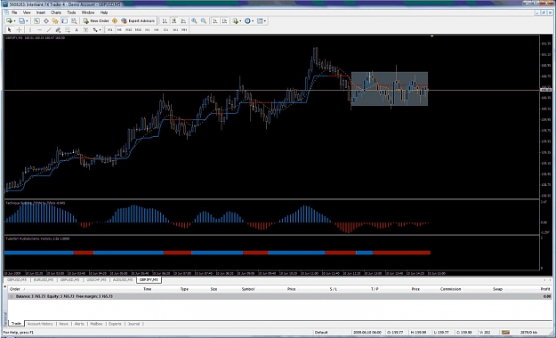Select the Text tool A icon
The height and width of the screenshot is (338, 556).
coord(77,29)
